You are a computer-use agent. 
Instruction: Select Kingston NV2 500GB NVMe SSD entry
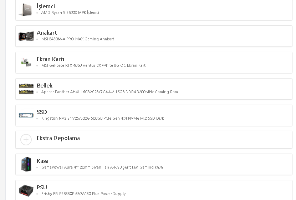pos(102,119)
